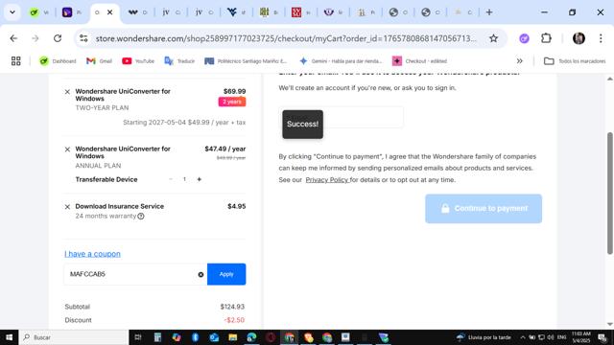Image resolution: width=614 pixels, height=345 pixels.
Task: Open Gemini bookmark
Action: [x=341, y=61]
